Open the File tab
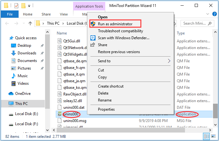 pyautogui.click(x=10, y=14)
